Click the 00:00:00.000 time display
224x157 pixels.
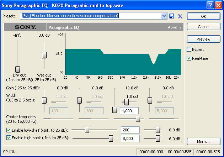[151, 152]
